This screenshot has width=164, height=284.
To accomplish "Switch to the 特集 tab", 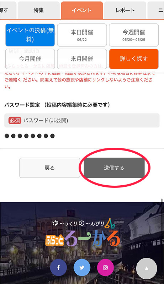I will [x=38, y=10].
